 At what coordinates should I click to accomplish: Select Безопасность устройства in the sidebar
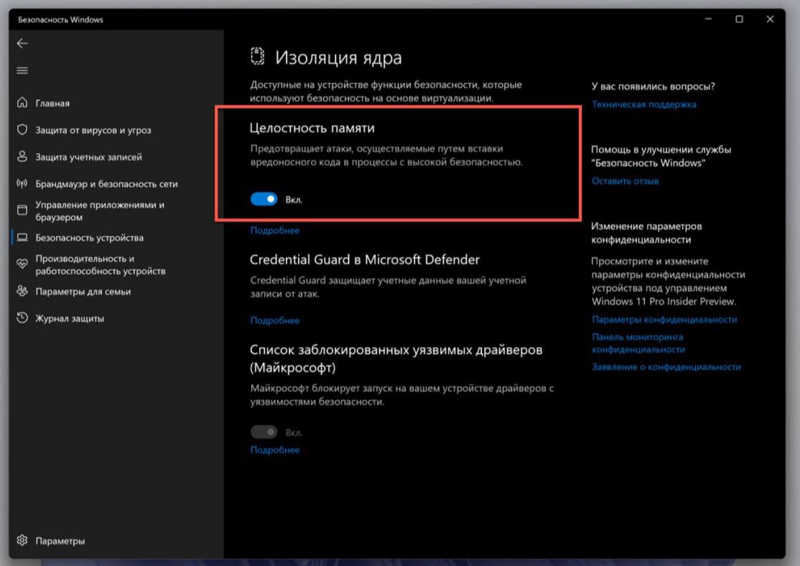[89, 238]
